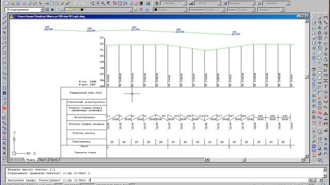The height and width of the screenshot is (185, 330).
Task: Click the Plot printer icon
Action: coord(24,3)
